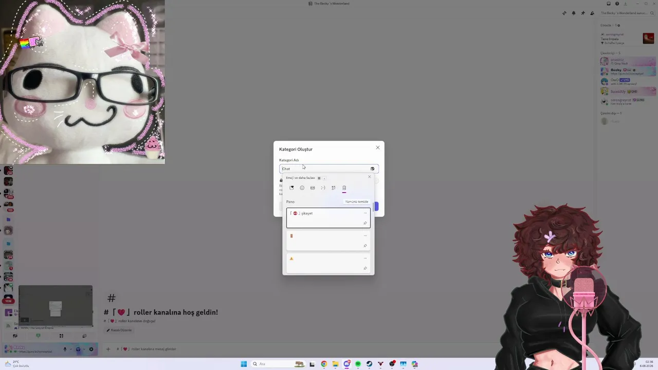Open File Explorer from the taskbar

(335, 364)
